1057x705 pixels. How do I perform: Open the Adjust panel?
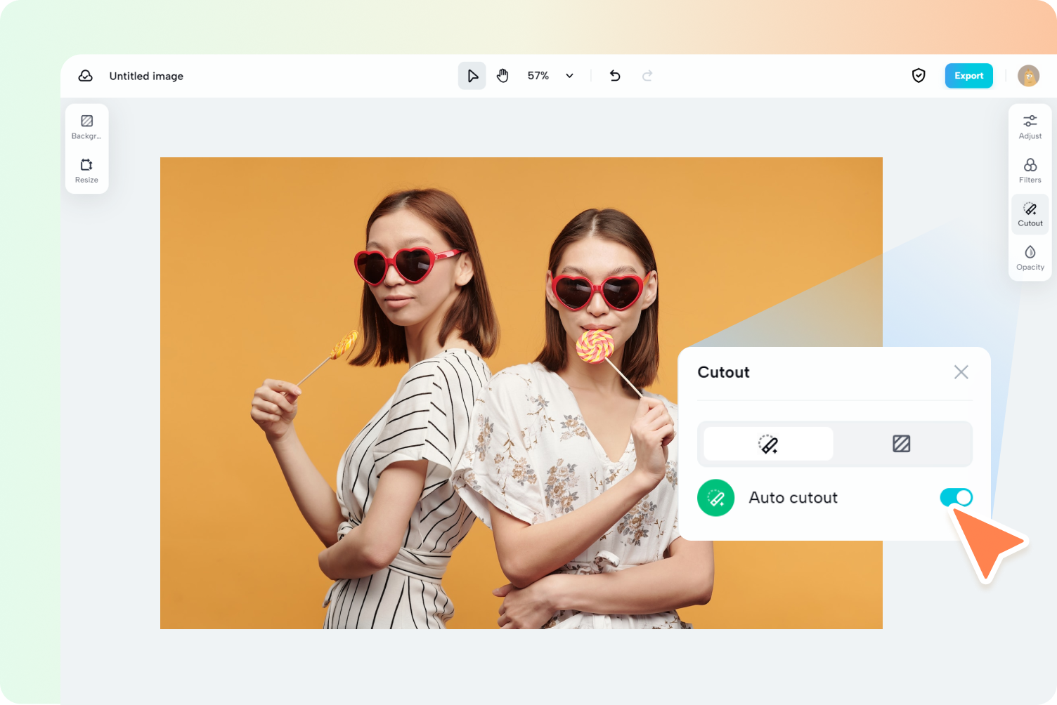coord(1030,126)
